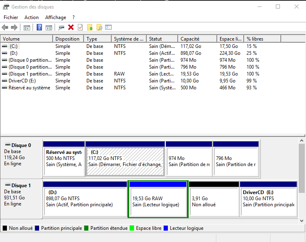Viewport: 306px width, 242px height.
Task: Select the (C:) volume name in list
Action: [x=14, y=46]
